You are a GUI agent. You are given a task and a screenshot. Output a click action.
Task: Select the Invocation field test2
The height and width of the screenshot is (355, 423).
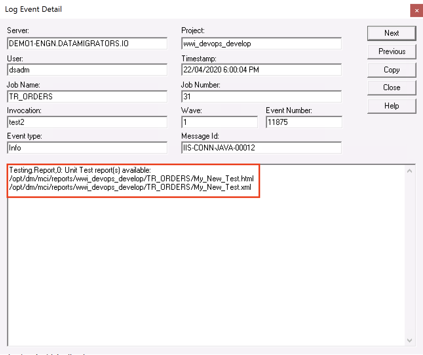[x=87, y=122]
